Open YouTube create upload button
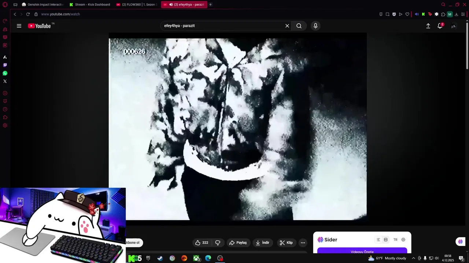469x263 pixels. 428,26
